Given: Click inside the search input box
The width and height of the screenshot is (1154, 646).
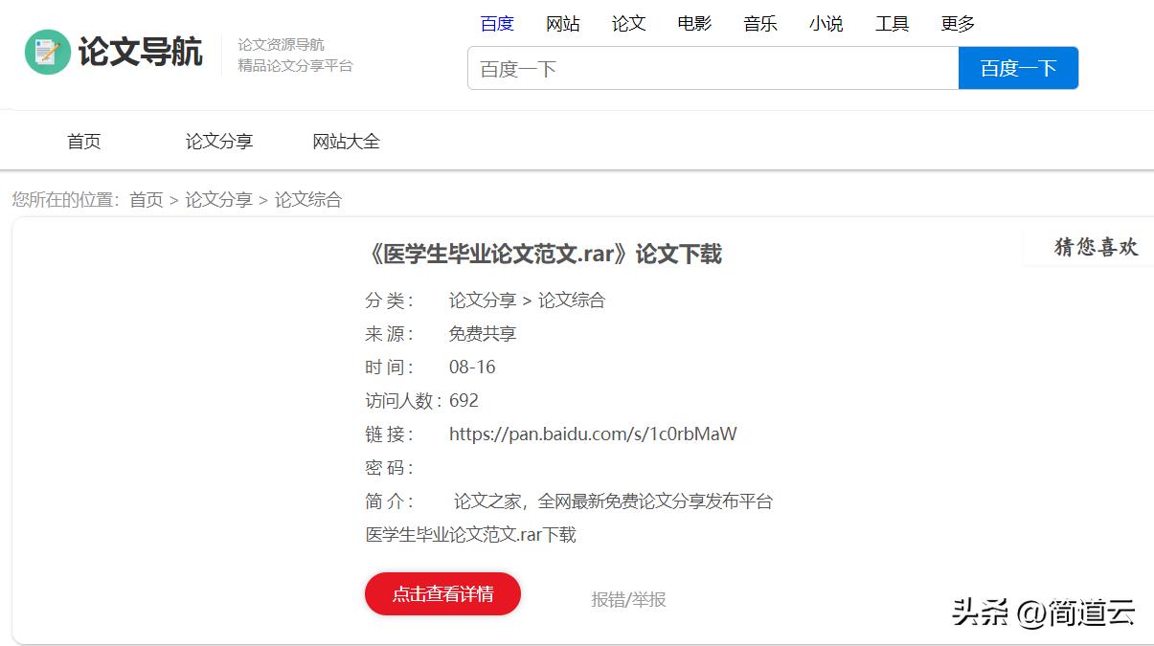Looking at the screenshot, I should pos(709,67).
